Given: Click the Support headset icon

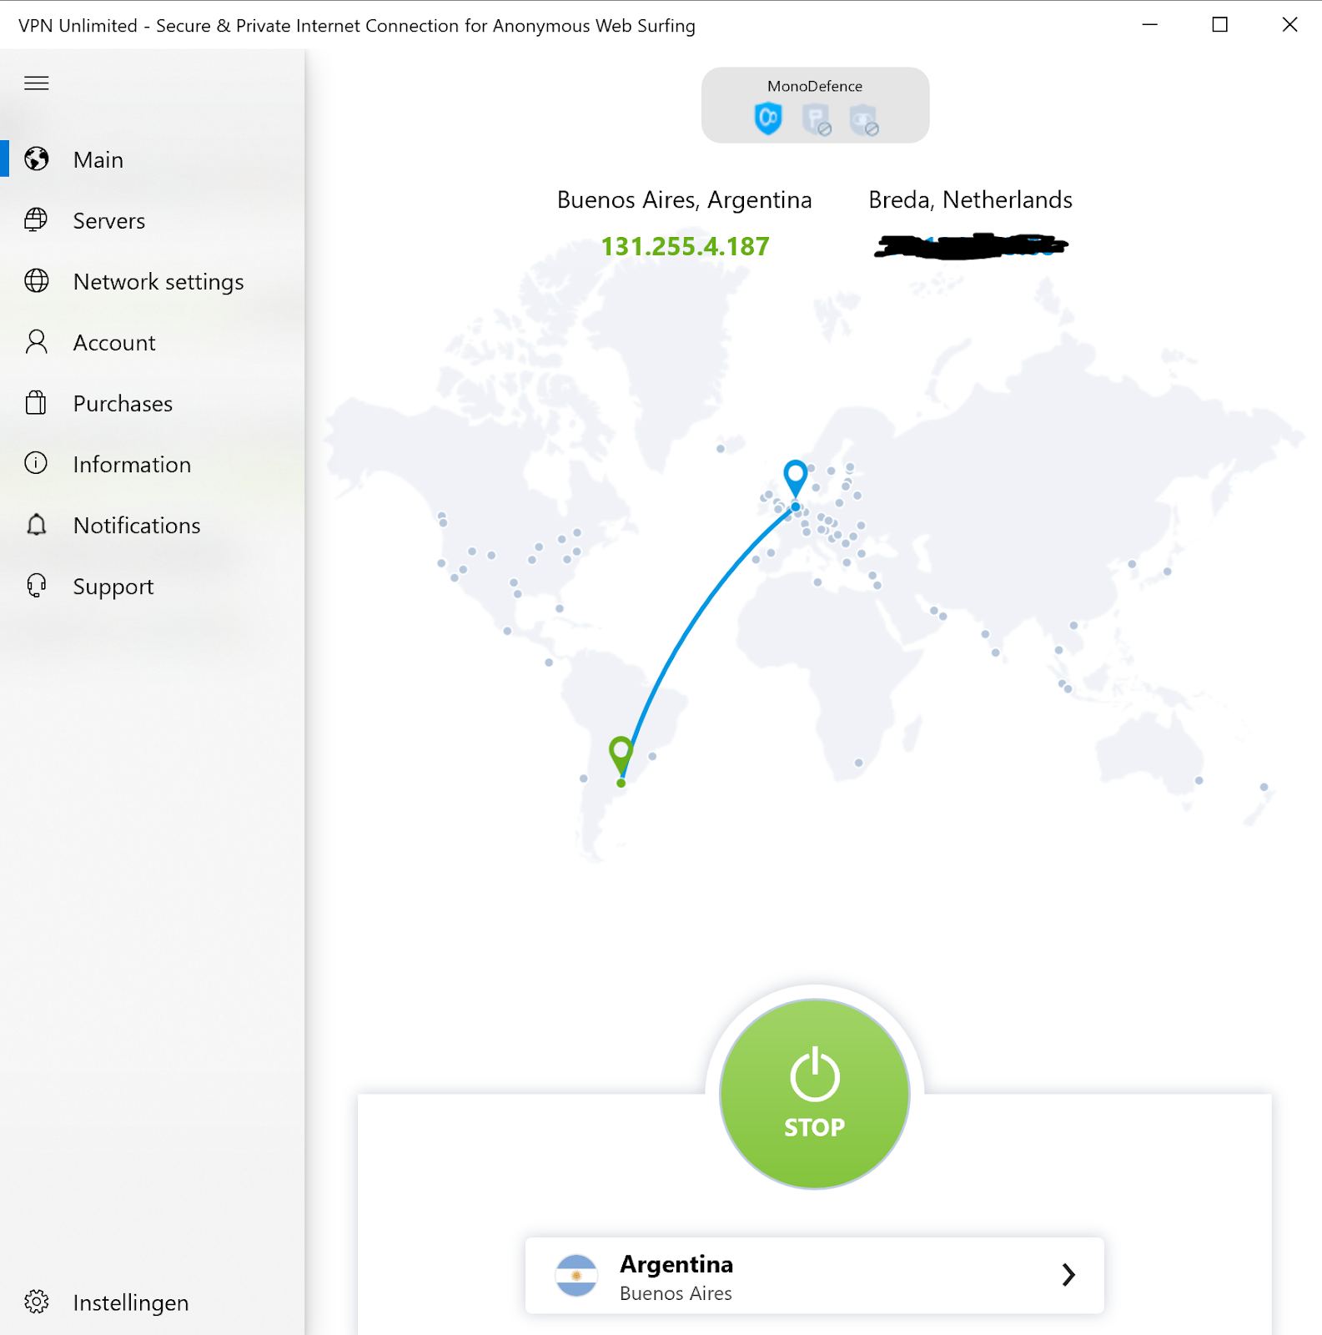Looking at the screenshot, I should (37, 586).
